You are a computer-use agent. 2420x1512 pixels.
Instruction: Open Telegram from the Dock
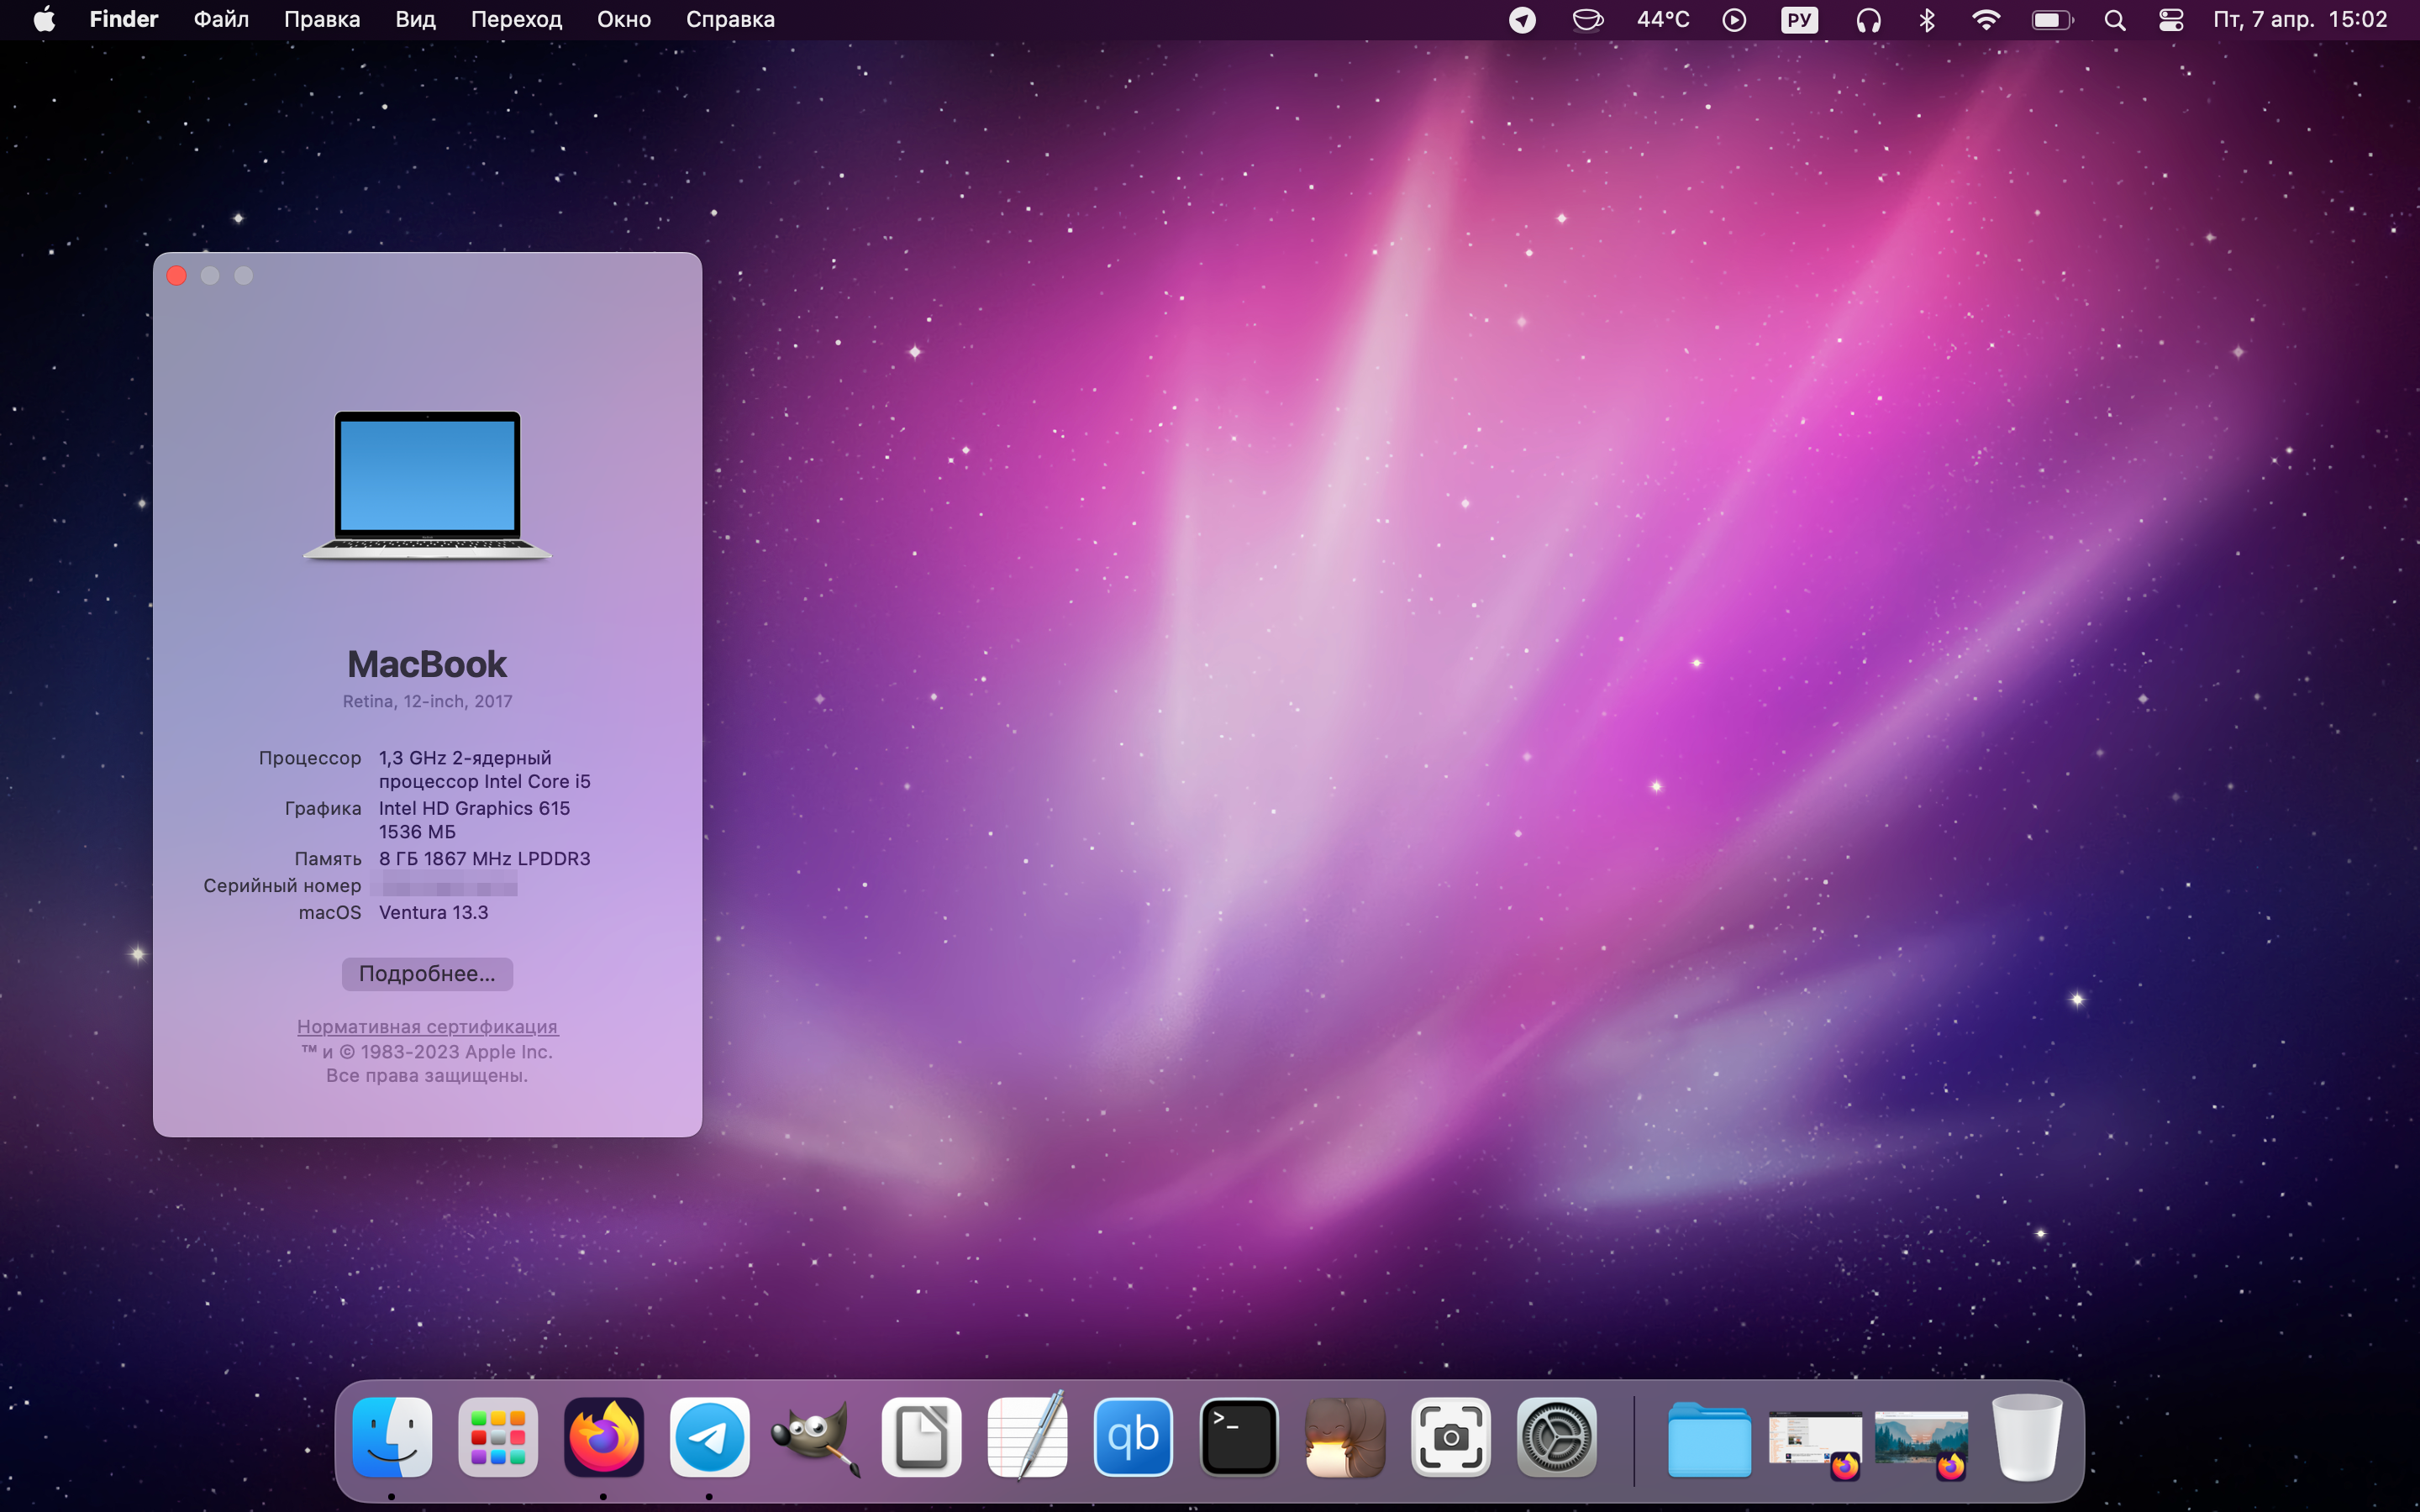click(x=710, y=1438)
